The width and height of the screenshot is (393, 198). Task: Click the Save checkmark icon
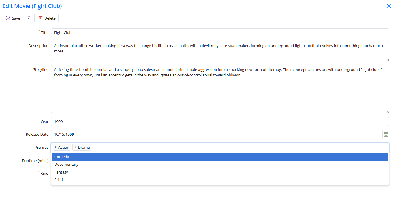pos(8,18)
